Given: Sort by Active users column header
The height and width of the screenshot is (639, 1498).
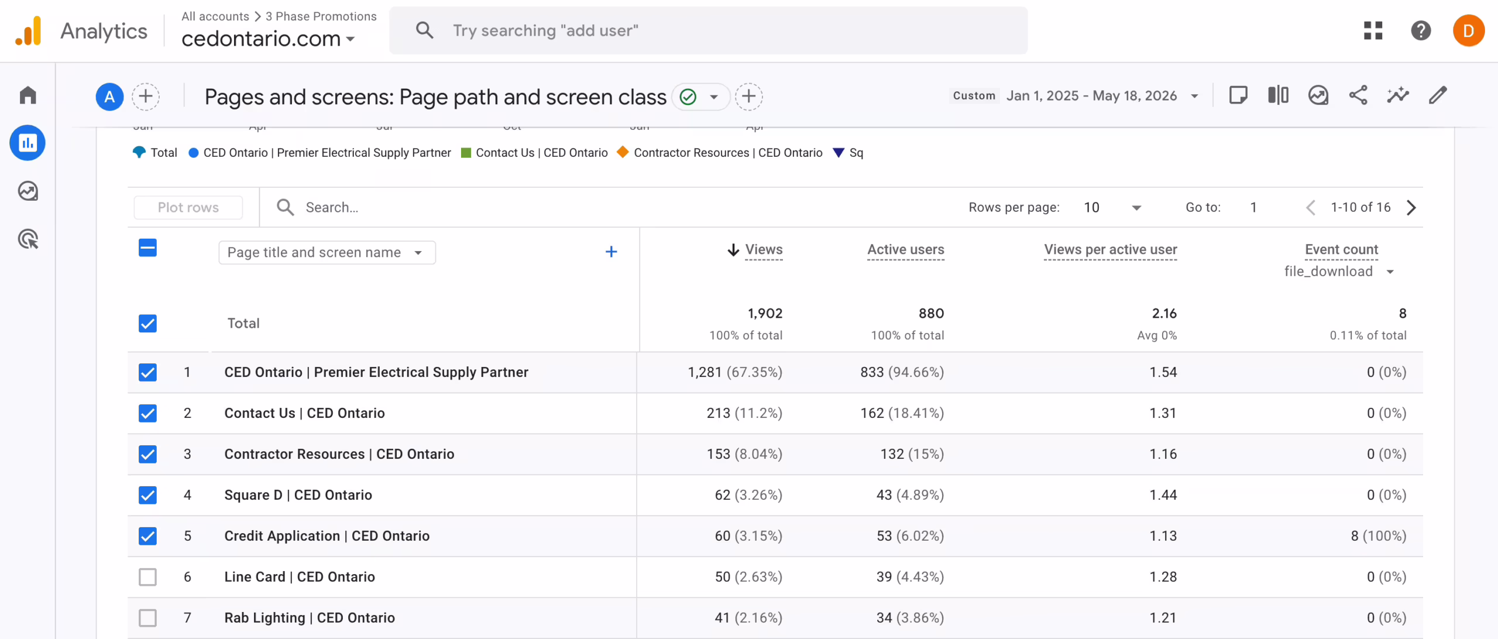Looking at the screenshot, I should (905, 250).
